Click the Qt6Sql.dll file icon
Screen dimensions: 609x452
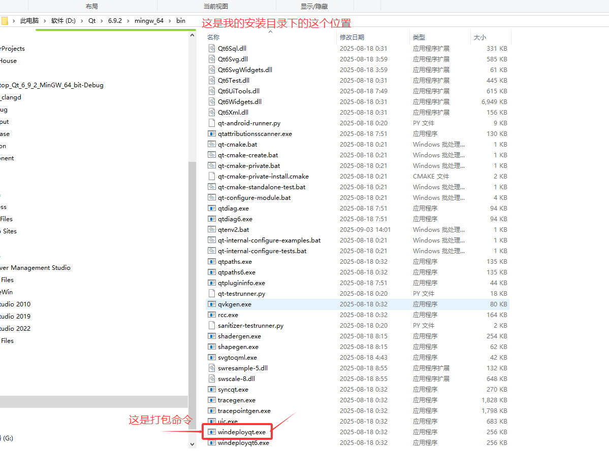point(212,49)
